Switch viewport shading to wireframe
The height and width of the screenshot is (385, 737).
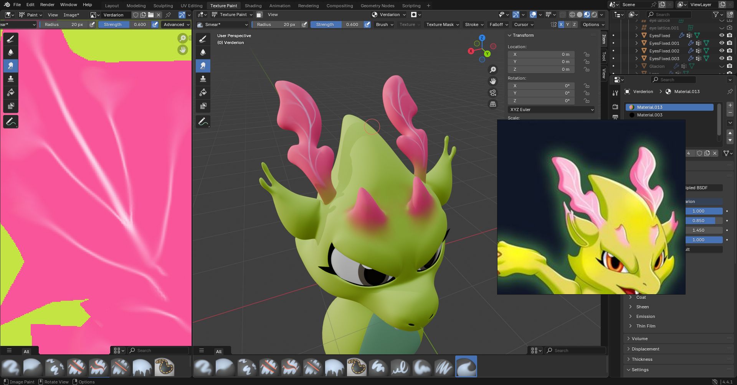click(572, 15)
